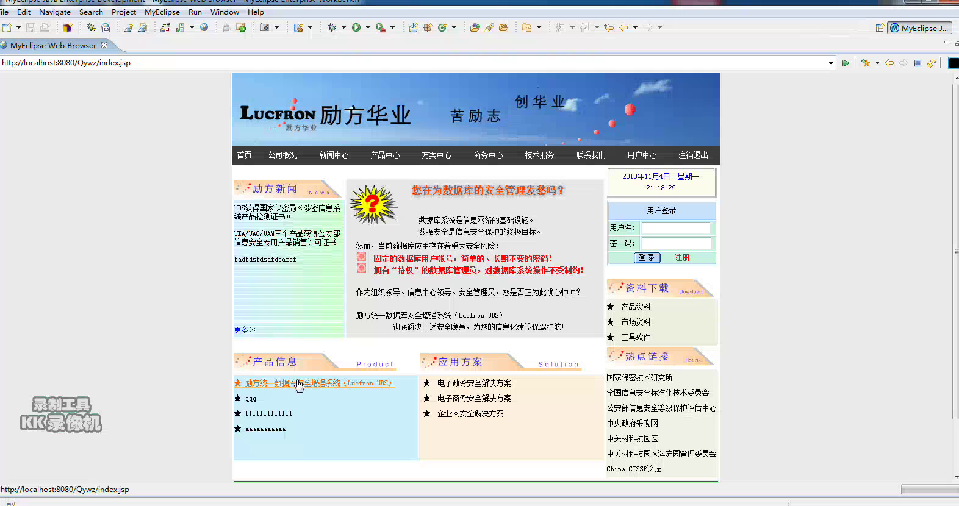Screen dimensions: 959x506
Task: Click browser Back yellow arrow
Action: [889, 63]
